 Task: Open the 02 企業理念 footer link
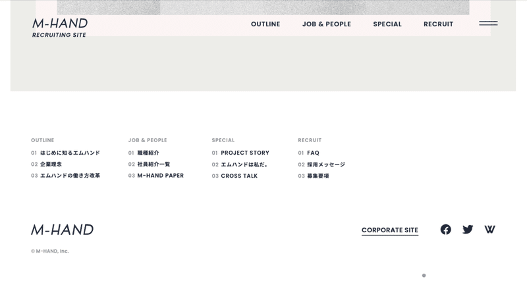46,164
